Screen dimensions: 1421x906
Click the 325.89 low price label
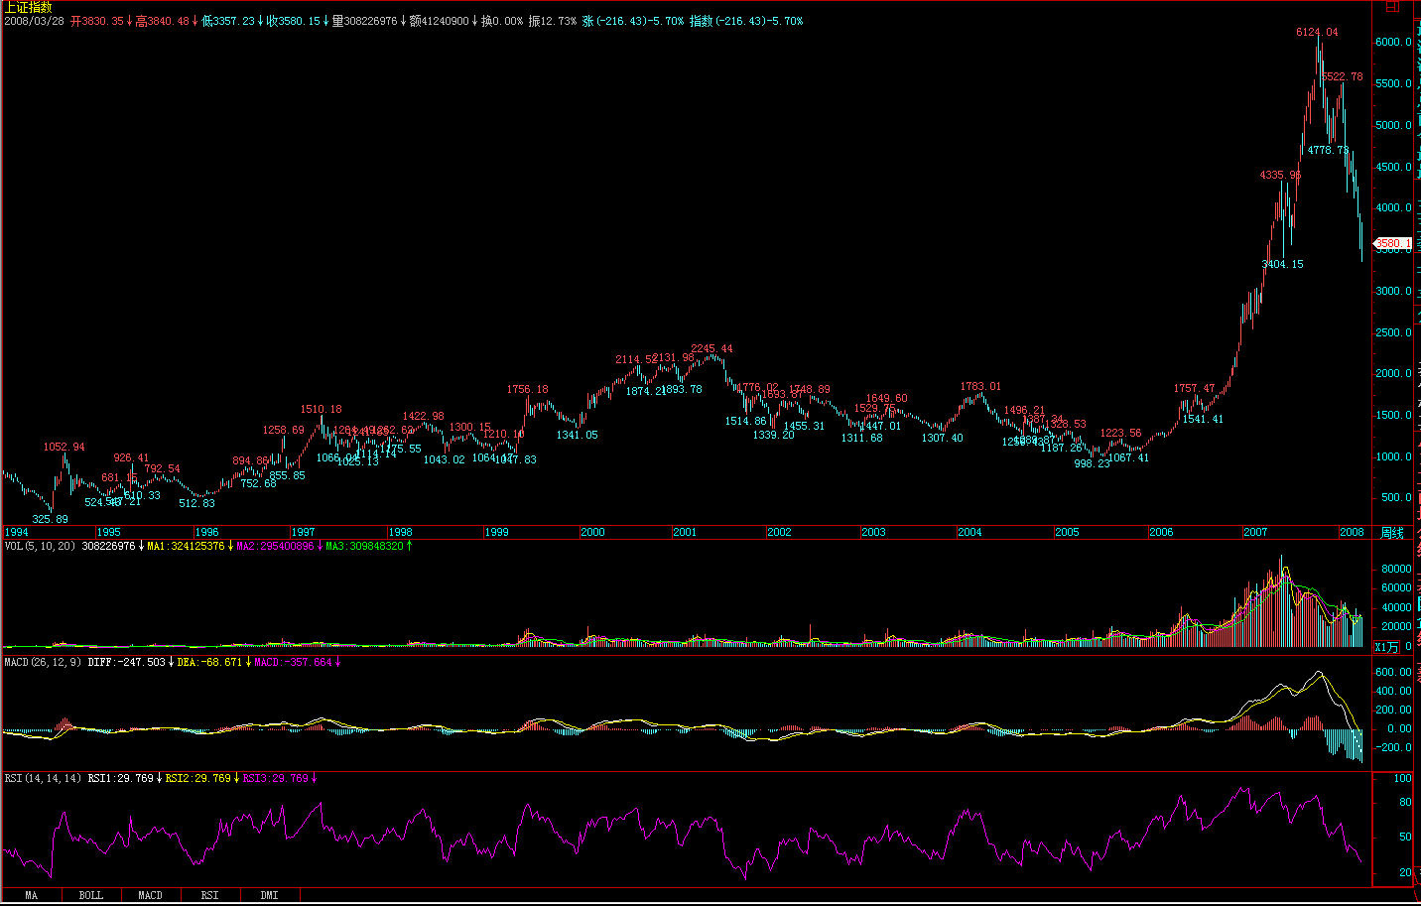tap(51, 520)
